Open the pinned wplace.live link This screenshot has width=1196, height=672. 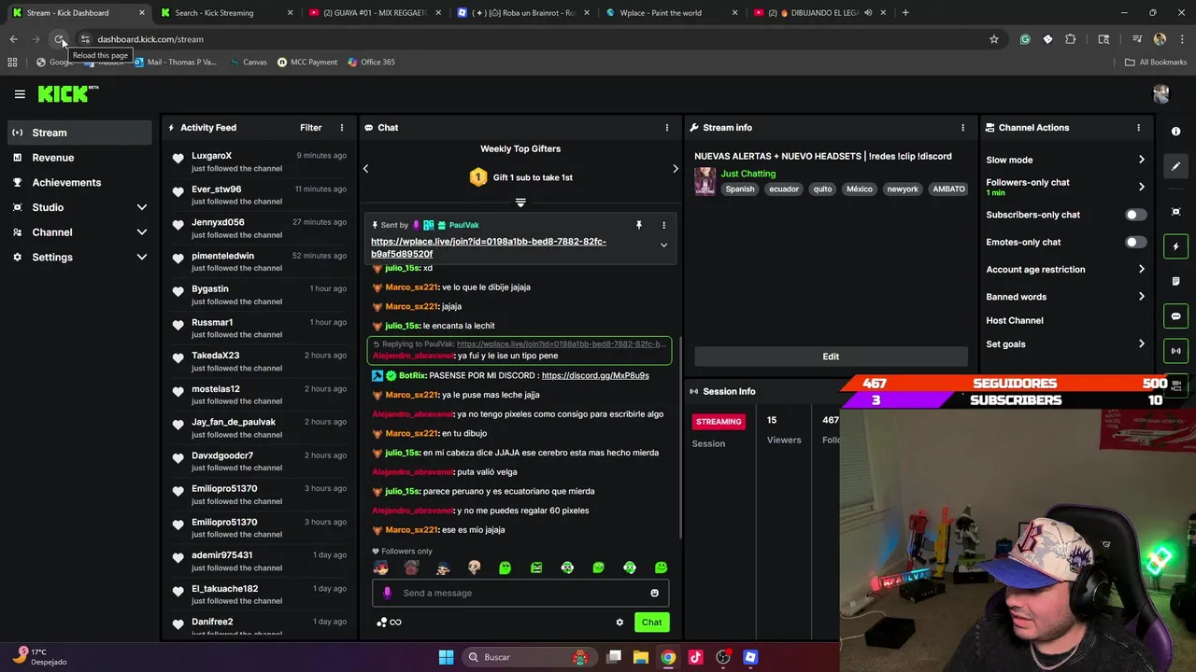(x=489, y=247)
